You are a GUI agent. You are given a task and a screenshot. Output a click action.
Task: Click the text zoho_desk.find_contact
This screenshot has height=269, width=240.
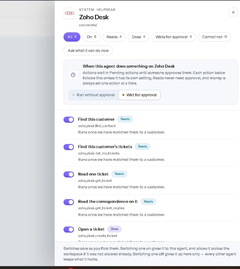coord(97,126)
